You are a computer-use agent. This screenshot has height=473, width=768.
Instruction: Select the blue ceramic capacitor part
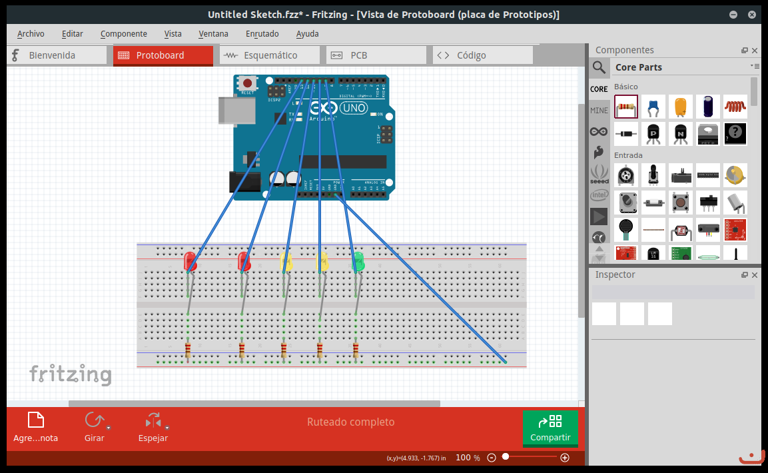coord(653,107)
